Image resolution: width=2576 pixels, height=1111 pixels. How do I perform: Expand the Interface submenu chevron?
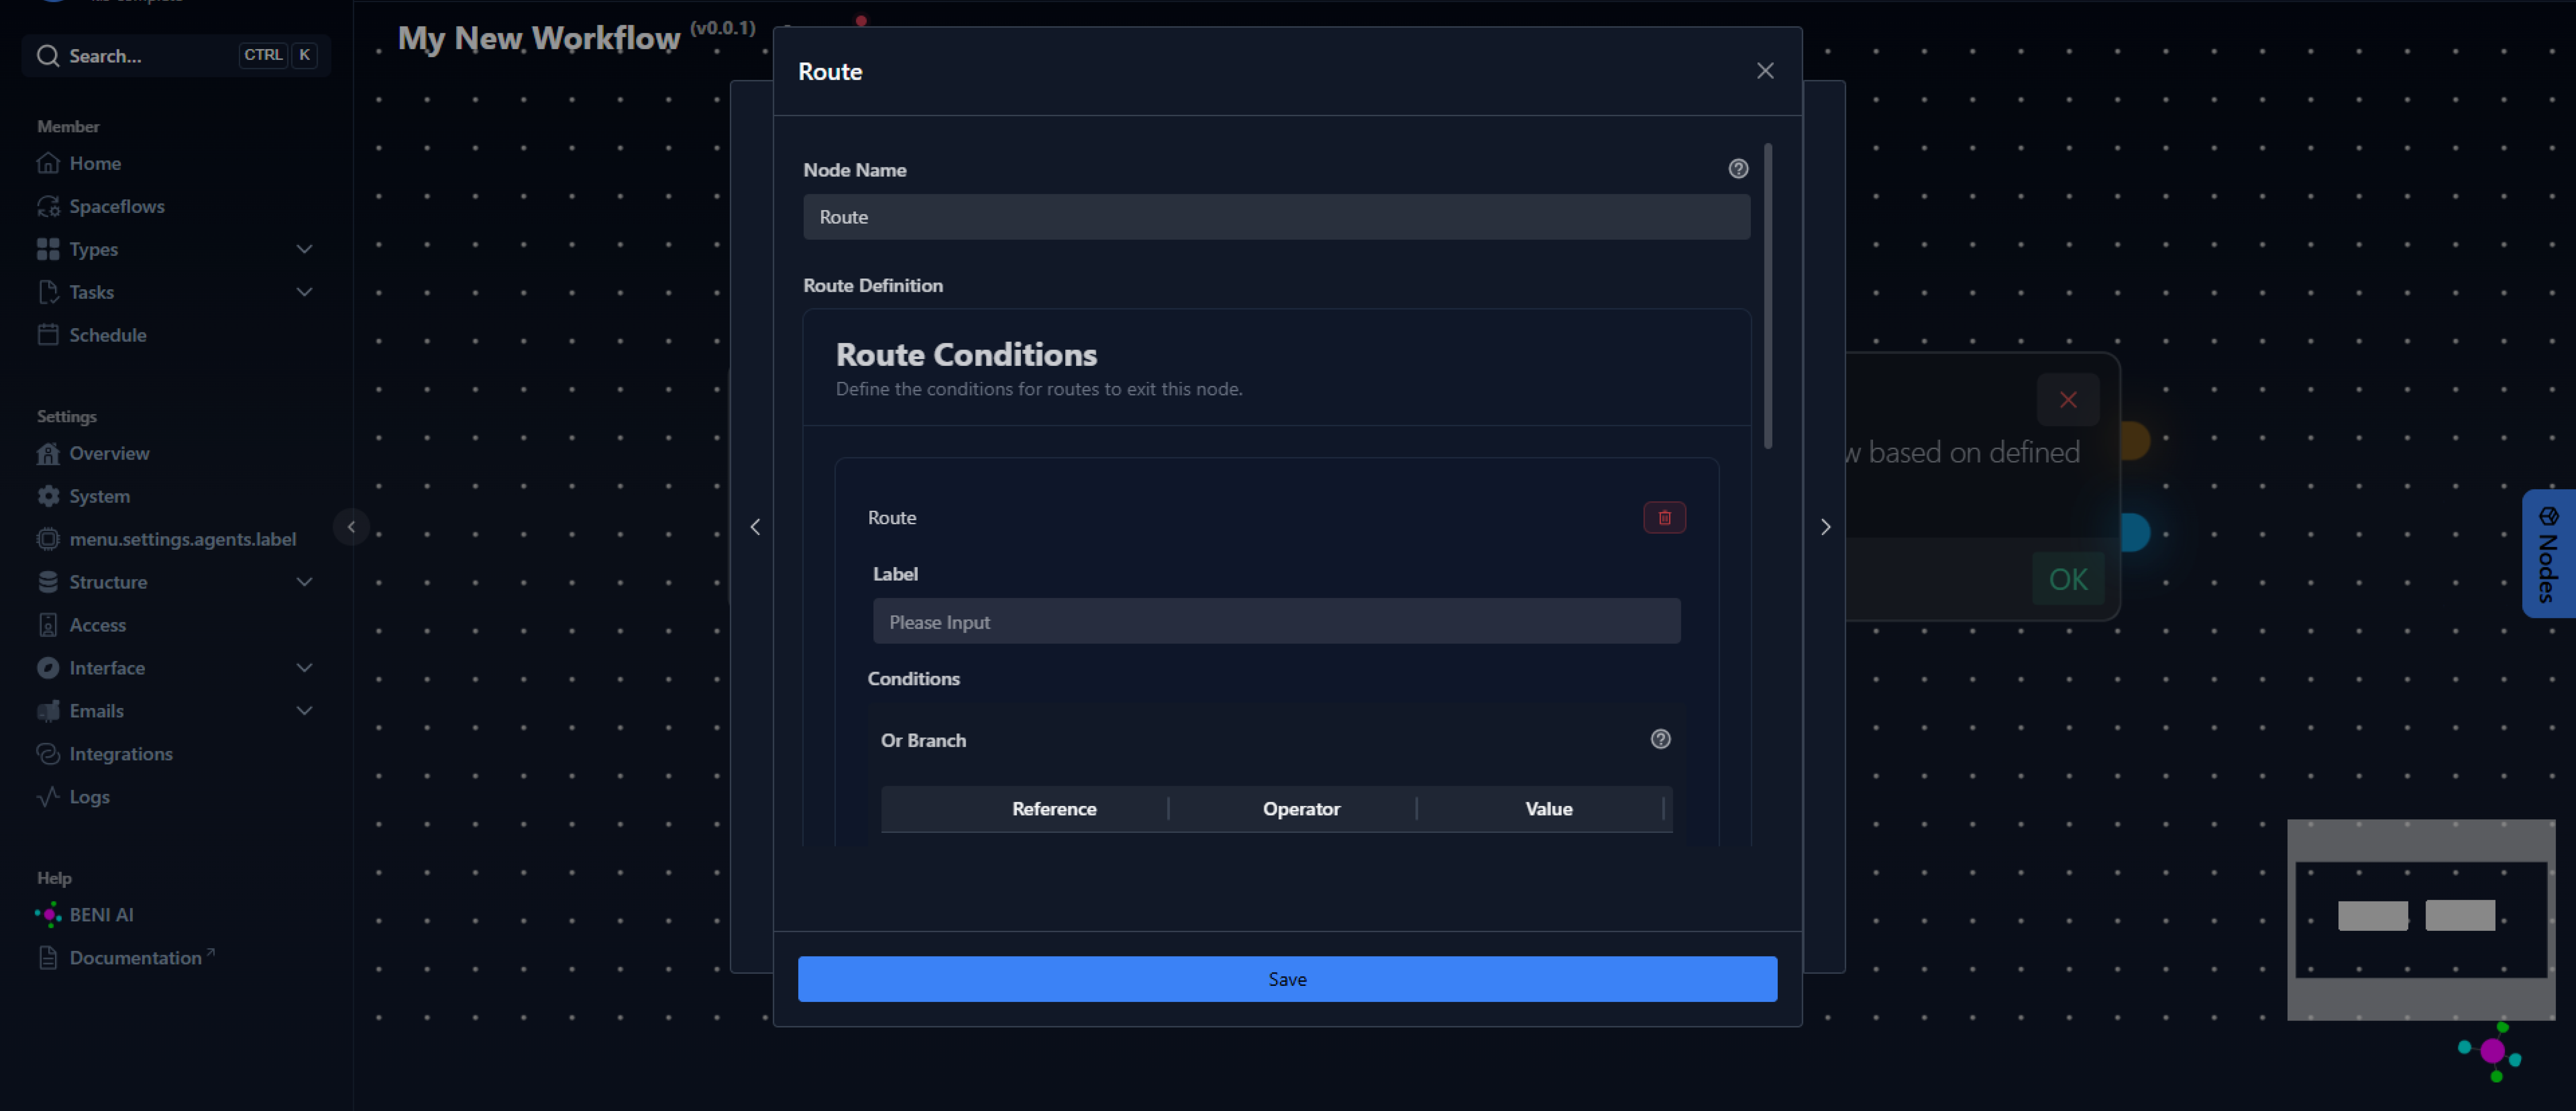pyautogui.click(x=305, y=668)
